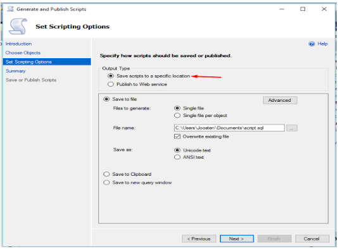Toggle Overwrite existing file checkbox
Viewport: 338px width, 249px height.
pyautogui.click(x=177, y=137)
